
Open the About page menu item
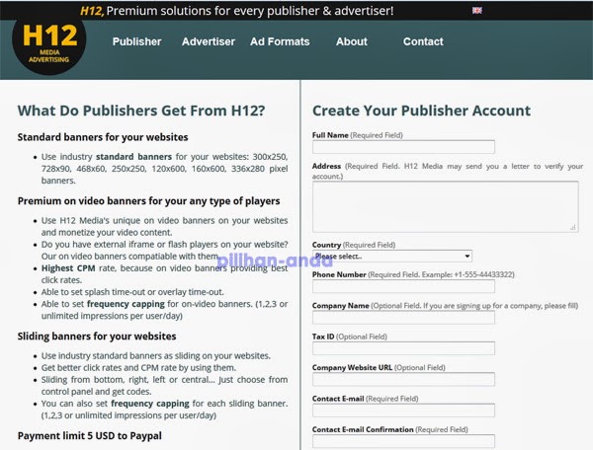(352, 41)
